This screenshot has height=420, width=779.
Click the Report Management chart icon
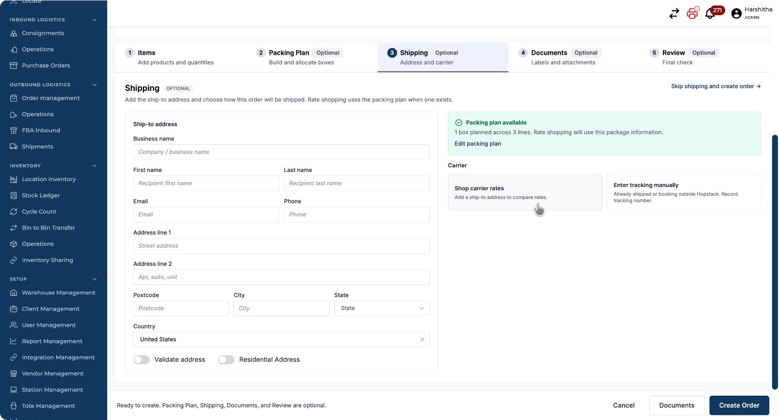(14, 341)
